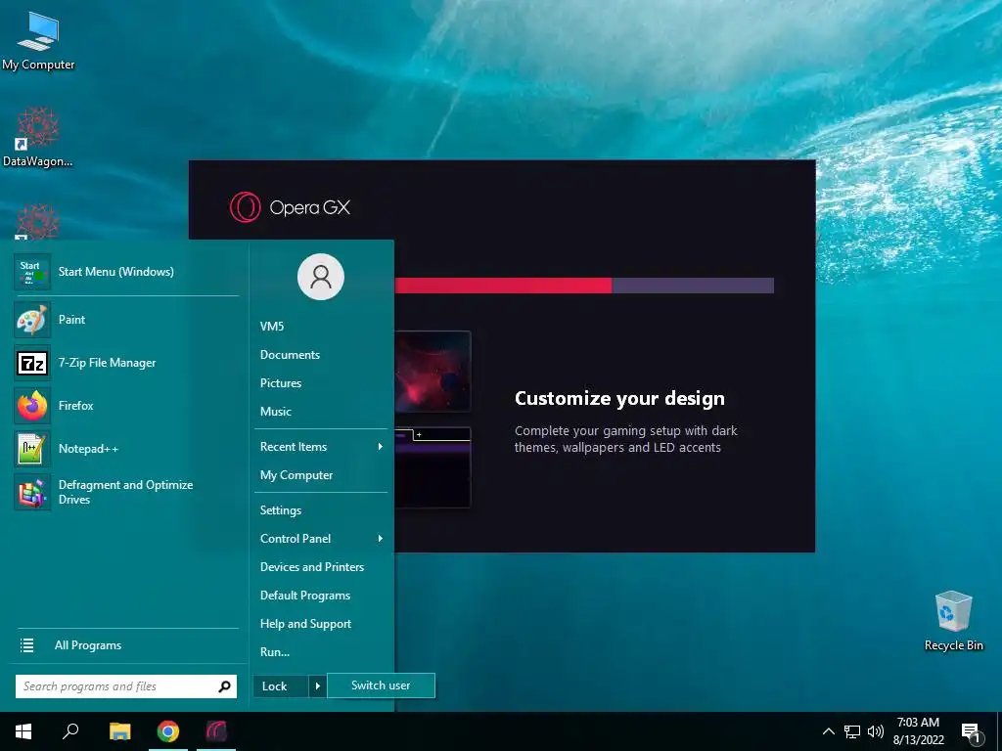The width and height of the screenshot is (1002, 751).
Task: Open File Explorer from the taskbar
Action: pyautogui.click(x=119, y=731)
